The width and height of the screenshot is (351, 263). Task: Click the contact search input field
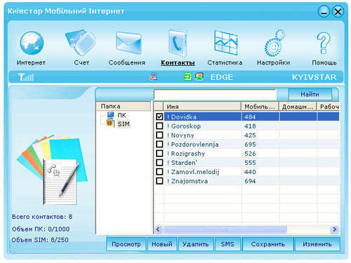215,95
